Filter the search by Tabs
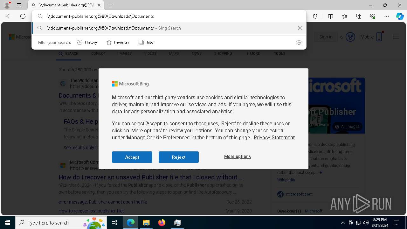407x229 pixels. (x=146, y=42)
